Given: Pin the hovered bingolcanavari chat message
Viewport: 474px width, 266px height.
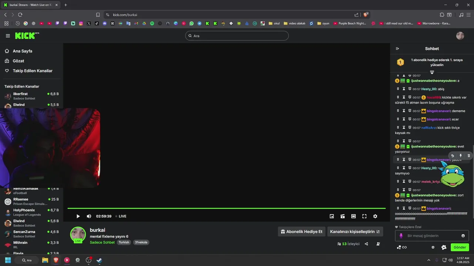Looking at the screenshot, I should coord(461,156).
